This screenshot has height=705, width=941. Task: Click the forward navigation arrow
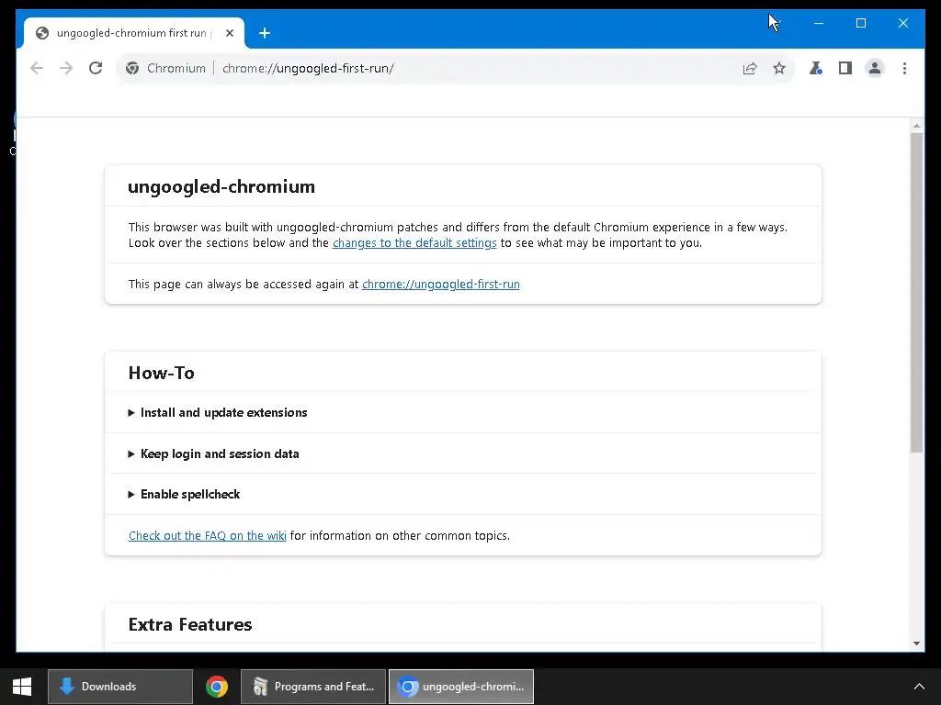click(66, 68)
